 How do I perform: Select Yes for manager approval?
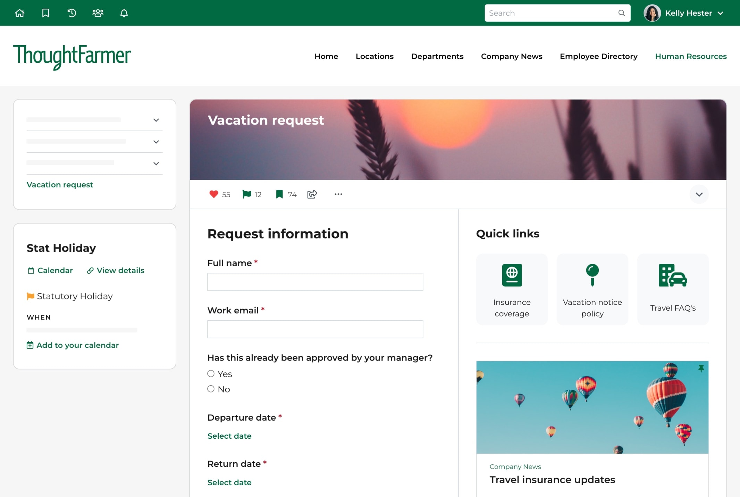tap(211, 373)
